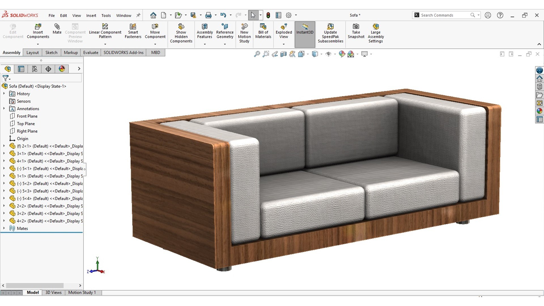Switch to the SOLIDWORKS Add-Ins tab

click(124, 52)
